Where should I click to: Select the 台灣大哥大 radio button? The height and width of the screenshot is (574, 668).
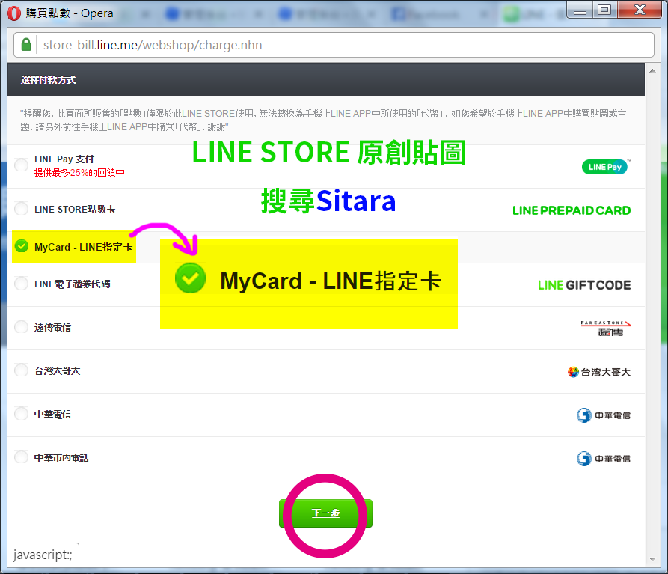pos(21,370)
